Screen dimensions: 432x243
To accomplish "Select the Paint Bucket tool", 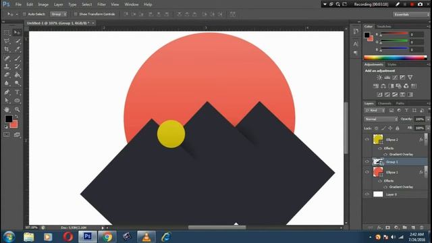I will point(17,75).
